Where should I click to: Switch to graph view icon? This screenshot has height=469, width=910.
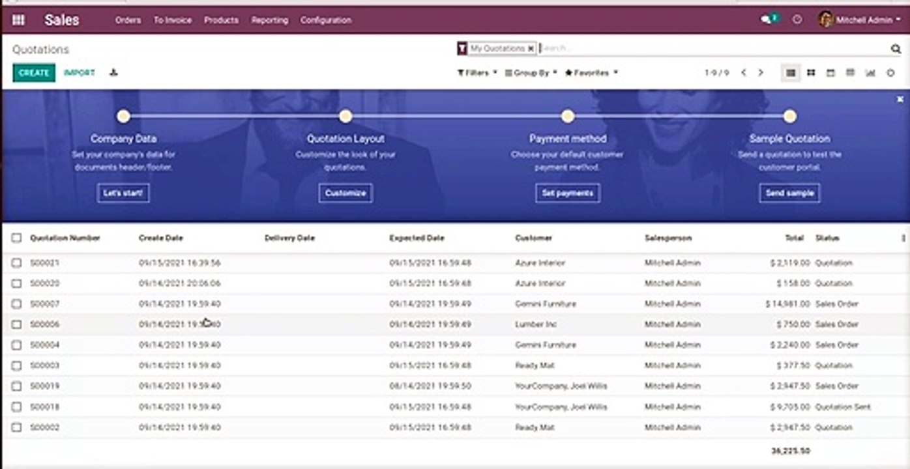pyautogui.click(x=870, y=73)
